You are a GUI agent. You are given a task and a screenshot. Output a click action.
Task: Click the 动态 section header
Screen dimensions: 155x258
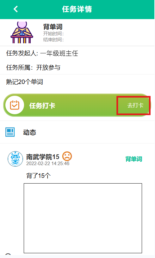click(x=29, y=132)
